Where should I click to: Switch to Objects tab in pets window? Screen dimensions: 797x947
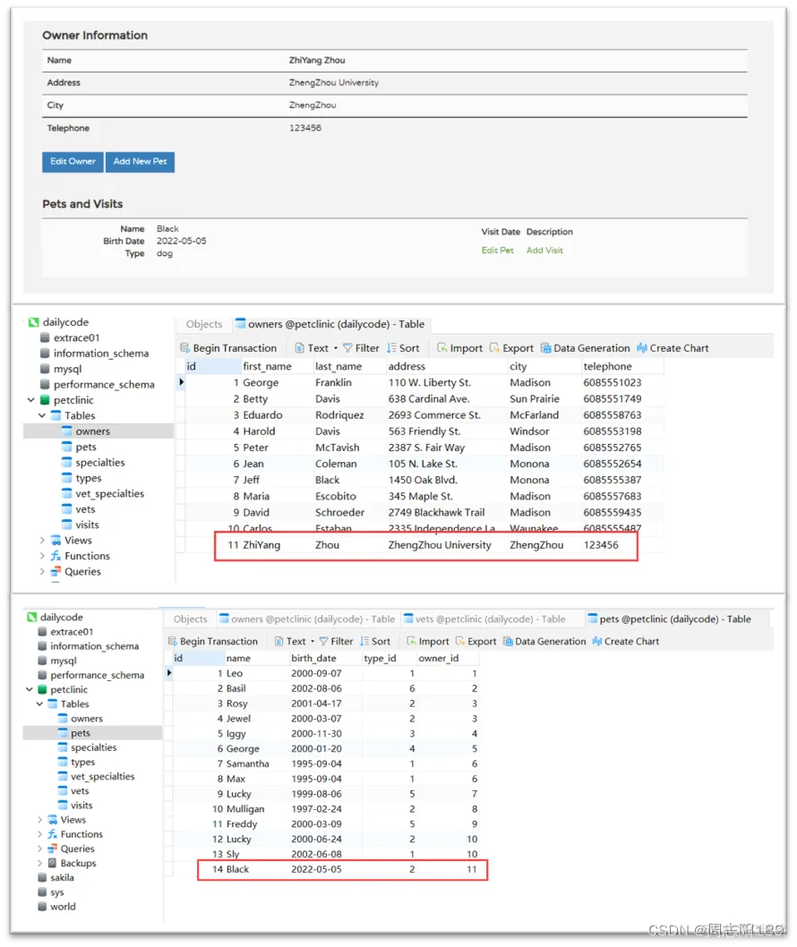coord(190,619)
